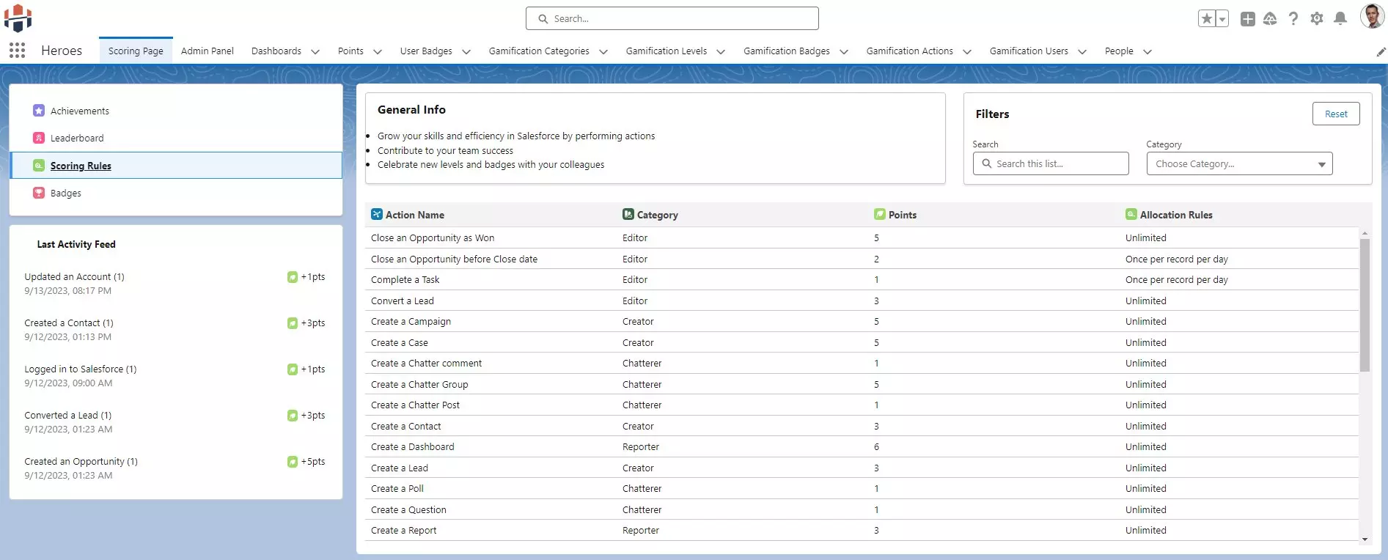Open the Badges sidebar link
Viewport: 1388px width, 560px height.
(x=66, y=193)
